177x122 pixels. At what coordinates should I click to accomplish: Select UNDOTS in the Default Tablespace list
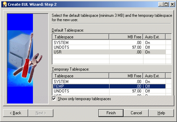coord(109,47)
